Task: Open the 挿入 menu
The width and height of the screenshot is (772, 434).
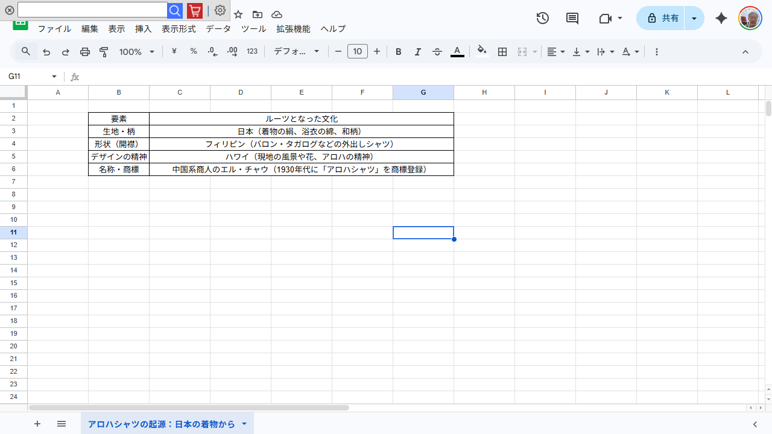Action: 144,29
